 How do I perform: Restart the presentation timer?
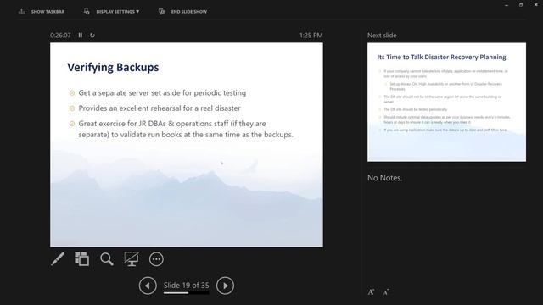pyautogui.click(x=92, y=36)
